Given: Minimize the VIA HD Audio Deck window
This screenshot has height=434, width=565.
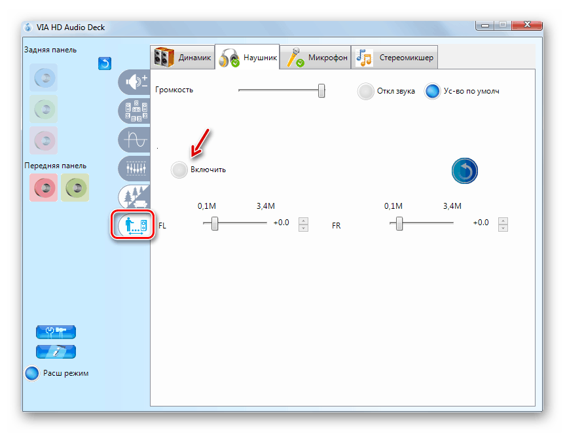Looking at the screenshot, I should [x=485, y=26].
